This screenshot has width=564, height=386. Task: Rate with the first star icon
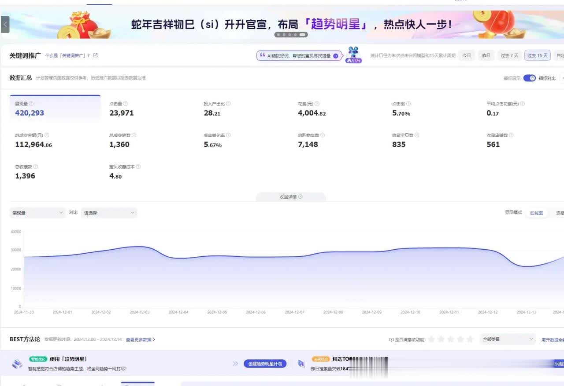[x=431, y=339]
